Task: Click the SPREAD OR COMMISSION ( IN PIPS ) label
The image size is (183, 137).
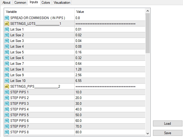Action: [x=37, y=18]
